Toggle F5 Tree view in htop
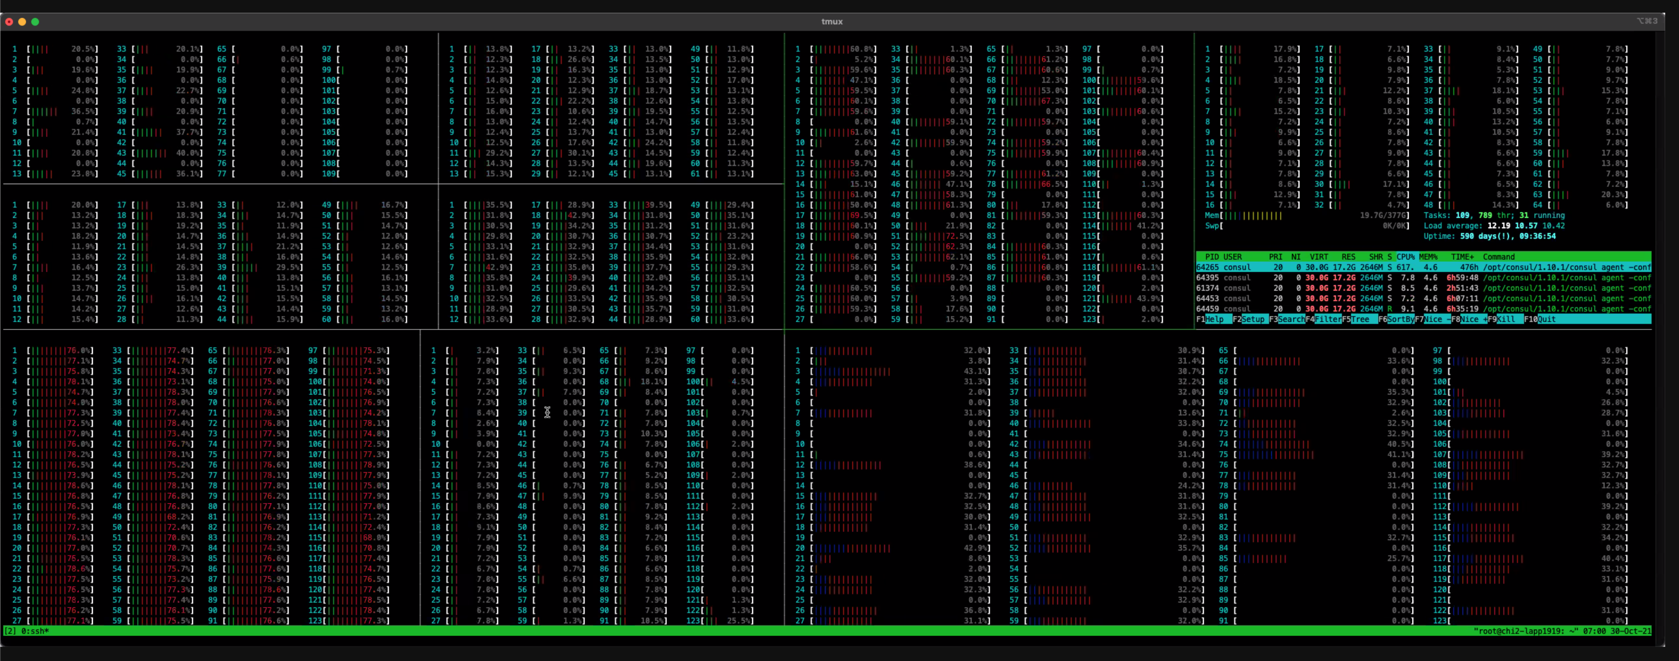 [1360, 319]
